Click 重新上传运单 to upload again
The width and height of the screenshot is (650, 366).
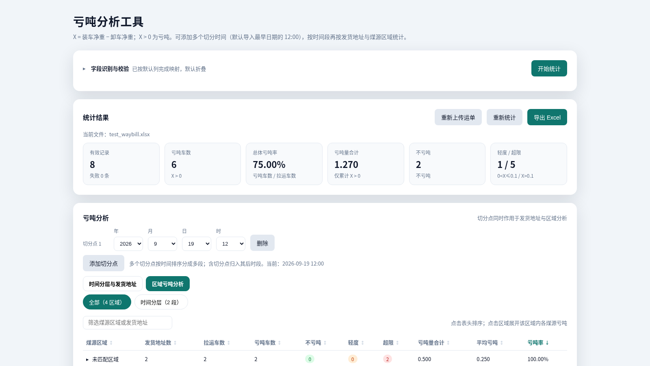458,117
